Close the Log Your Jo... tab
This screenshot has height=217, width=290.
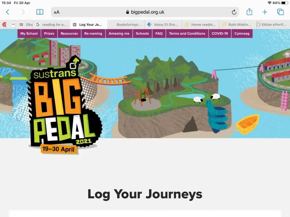point(74,25)
